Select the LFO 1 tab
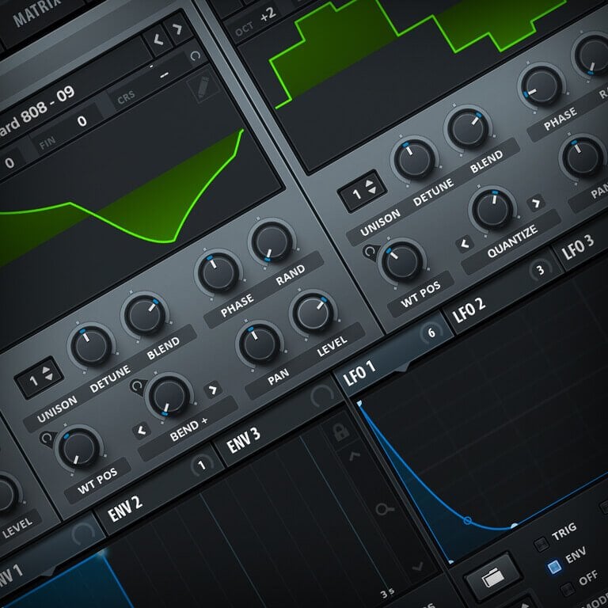608x608 pixels. pyautogui.click(x=359, y=374)
